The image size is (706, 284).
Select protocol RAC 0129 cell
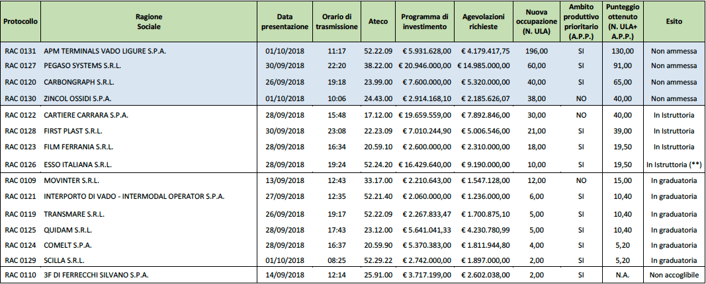(x=19, y=261)
